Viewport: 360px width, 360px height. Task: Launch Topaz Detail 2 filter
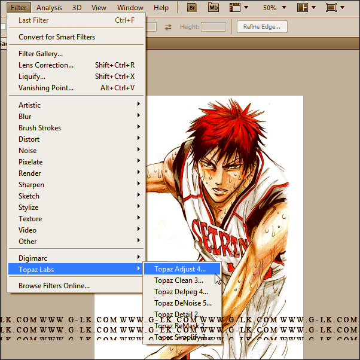182,315
